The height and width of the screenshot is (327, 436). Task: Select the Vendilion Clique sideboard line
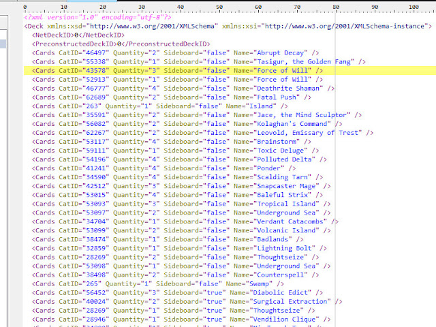pos(181,320)
